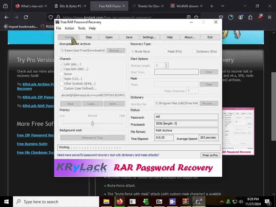Click the Minimize to Tray button
The width and height of the screenshot is (276, 207).
93,138
